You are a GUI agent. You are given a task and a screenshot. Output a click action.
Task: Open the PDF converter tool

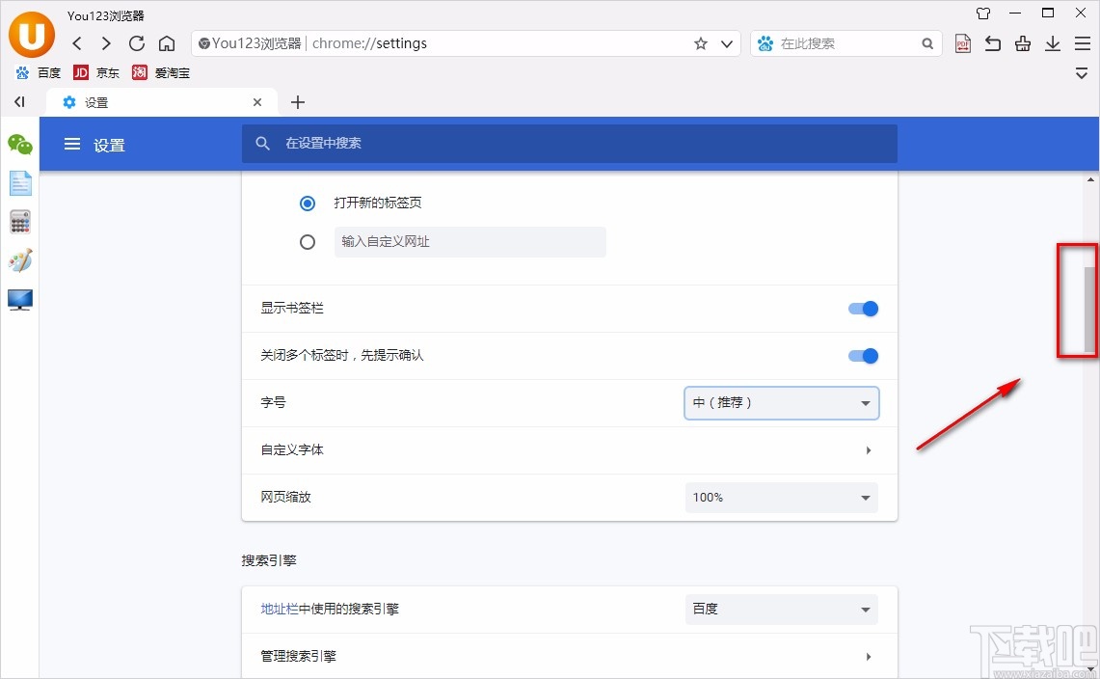pyautogui.click(x=962, y=43)
